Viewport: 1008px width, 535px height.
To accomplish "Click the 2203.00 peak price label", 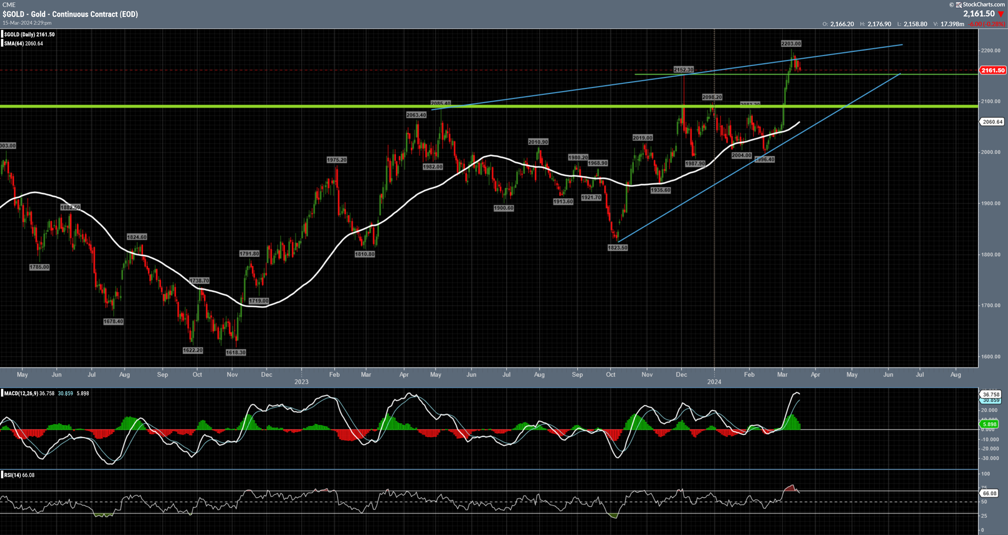I will tap(791, 44).
